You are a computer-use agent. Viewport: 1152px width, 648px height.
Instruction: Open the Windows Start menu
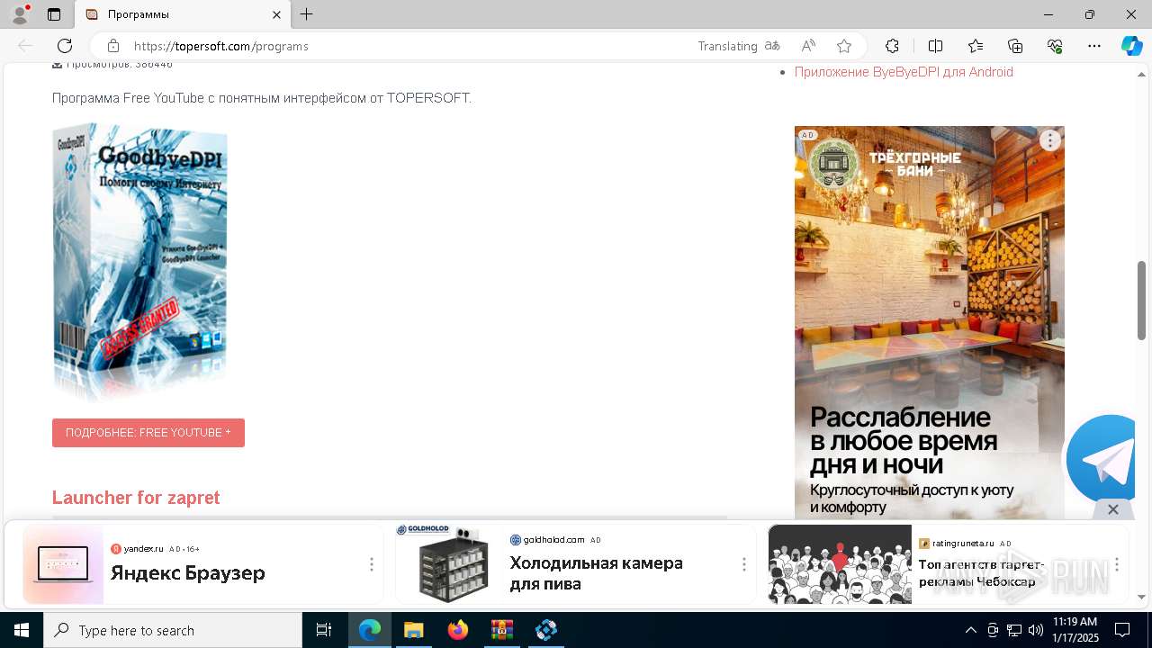(22, 630)
